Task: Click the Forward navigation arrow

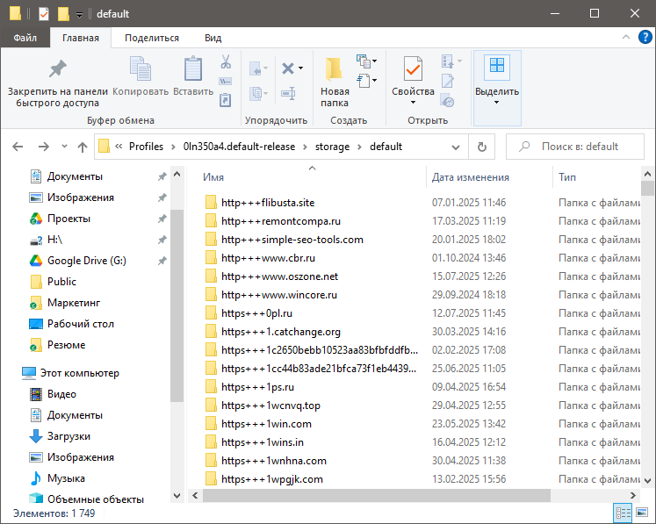Action: point(44,147)
